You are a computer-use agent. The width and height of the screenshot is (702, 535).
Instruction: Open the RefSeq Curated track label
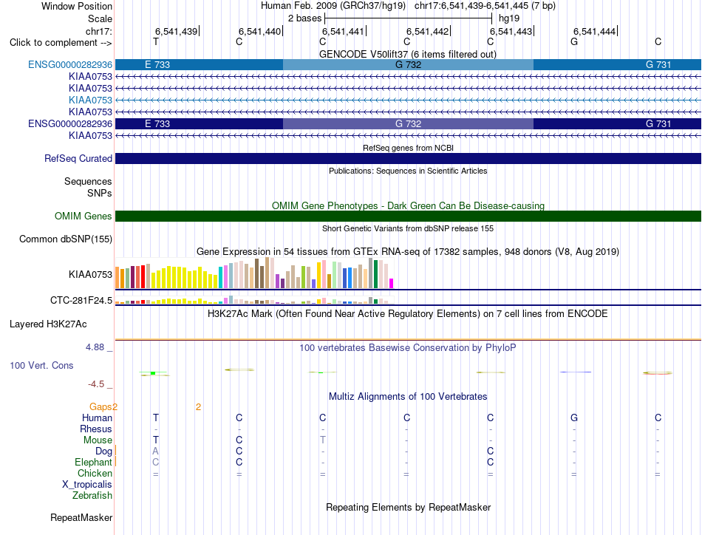click(78, 158)
